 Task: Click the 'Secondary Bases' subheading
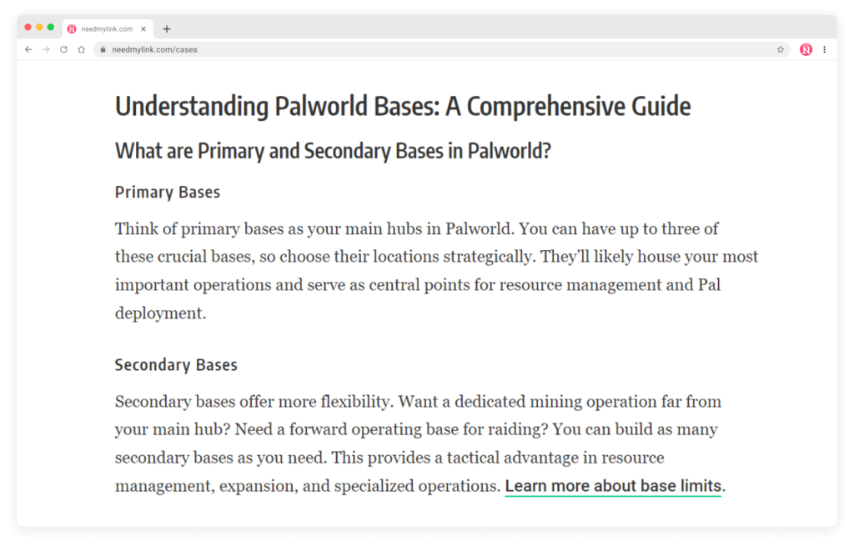[x=175, y=365]
